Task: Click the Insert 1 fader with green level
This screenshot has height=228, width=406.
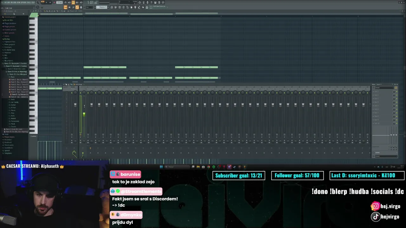Action: [x=84, y=114]
